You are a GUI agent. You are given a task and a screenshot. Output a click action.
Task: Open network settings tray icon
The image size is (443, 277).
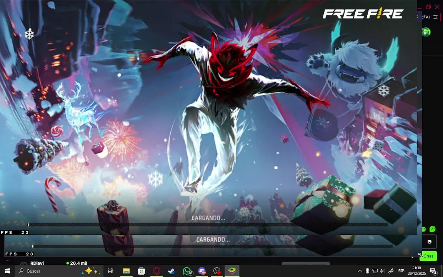375,271
